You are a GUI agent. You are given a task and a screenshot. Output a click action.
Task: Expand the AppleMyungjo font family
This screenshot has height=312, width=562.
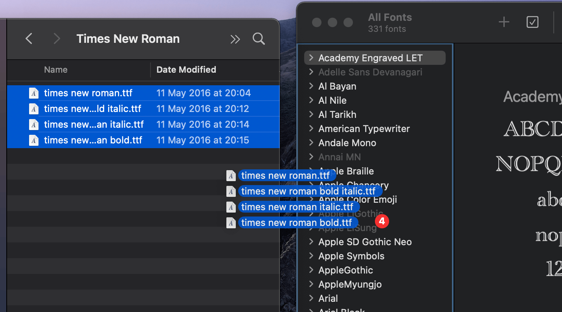tap(311, 284)
